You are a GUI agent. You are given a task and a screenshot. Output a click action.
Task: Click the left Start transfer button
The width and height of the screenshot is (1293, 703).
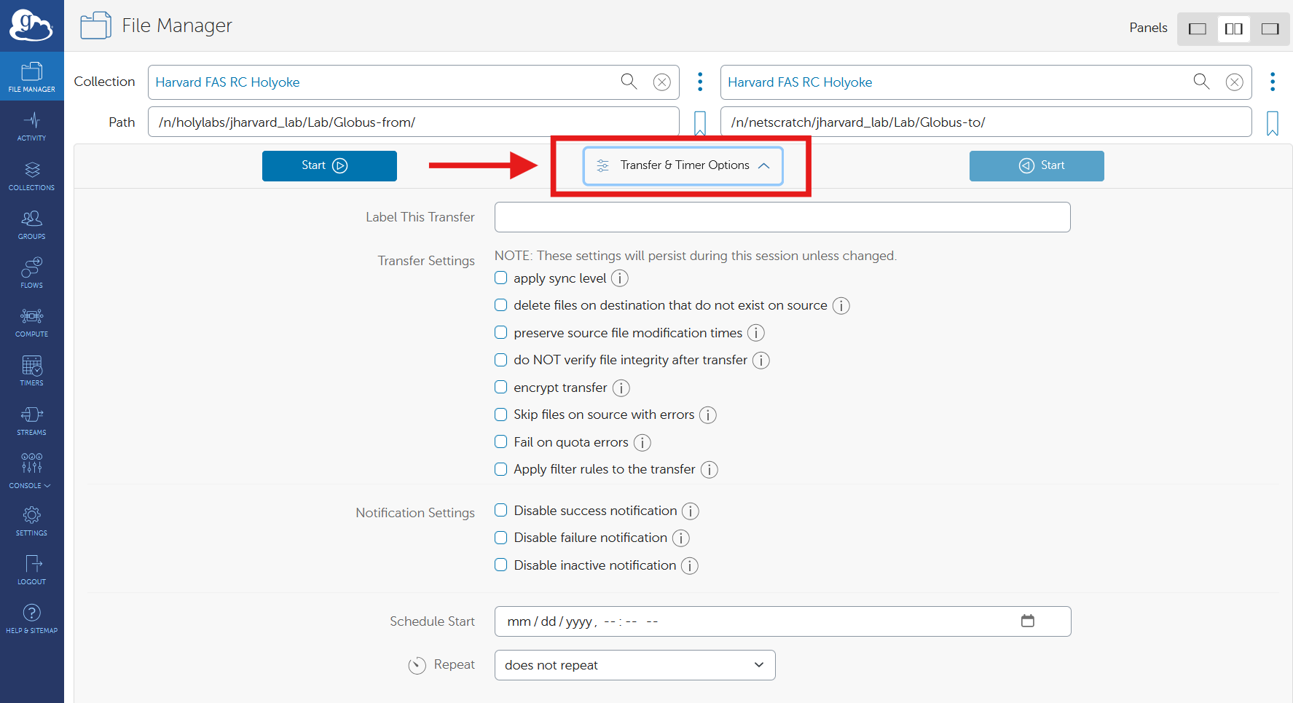[x=329, y=165]
